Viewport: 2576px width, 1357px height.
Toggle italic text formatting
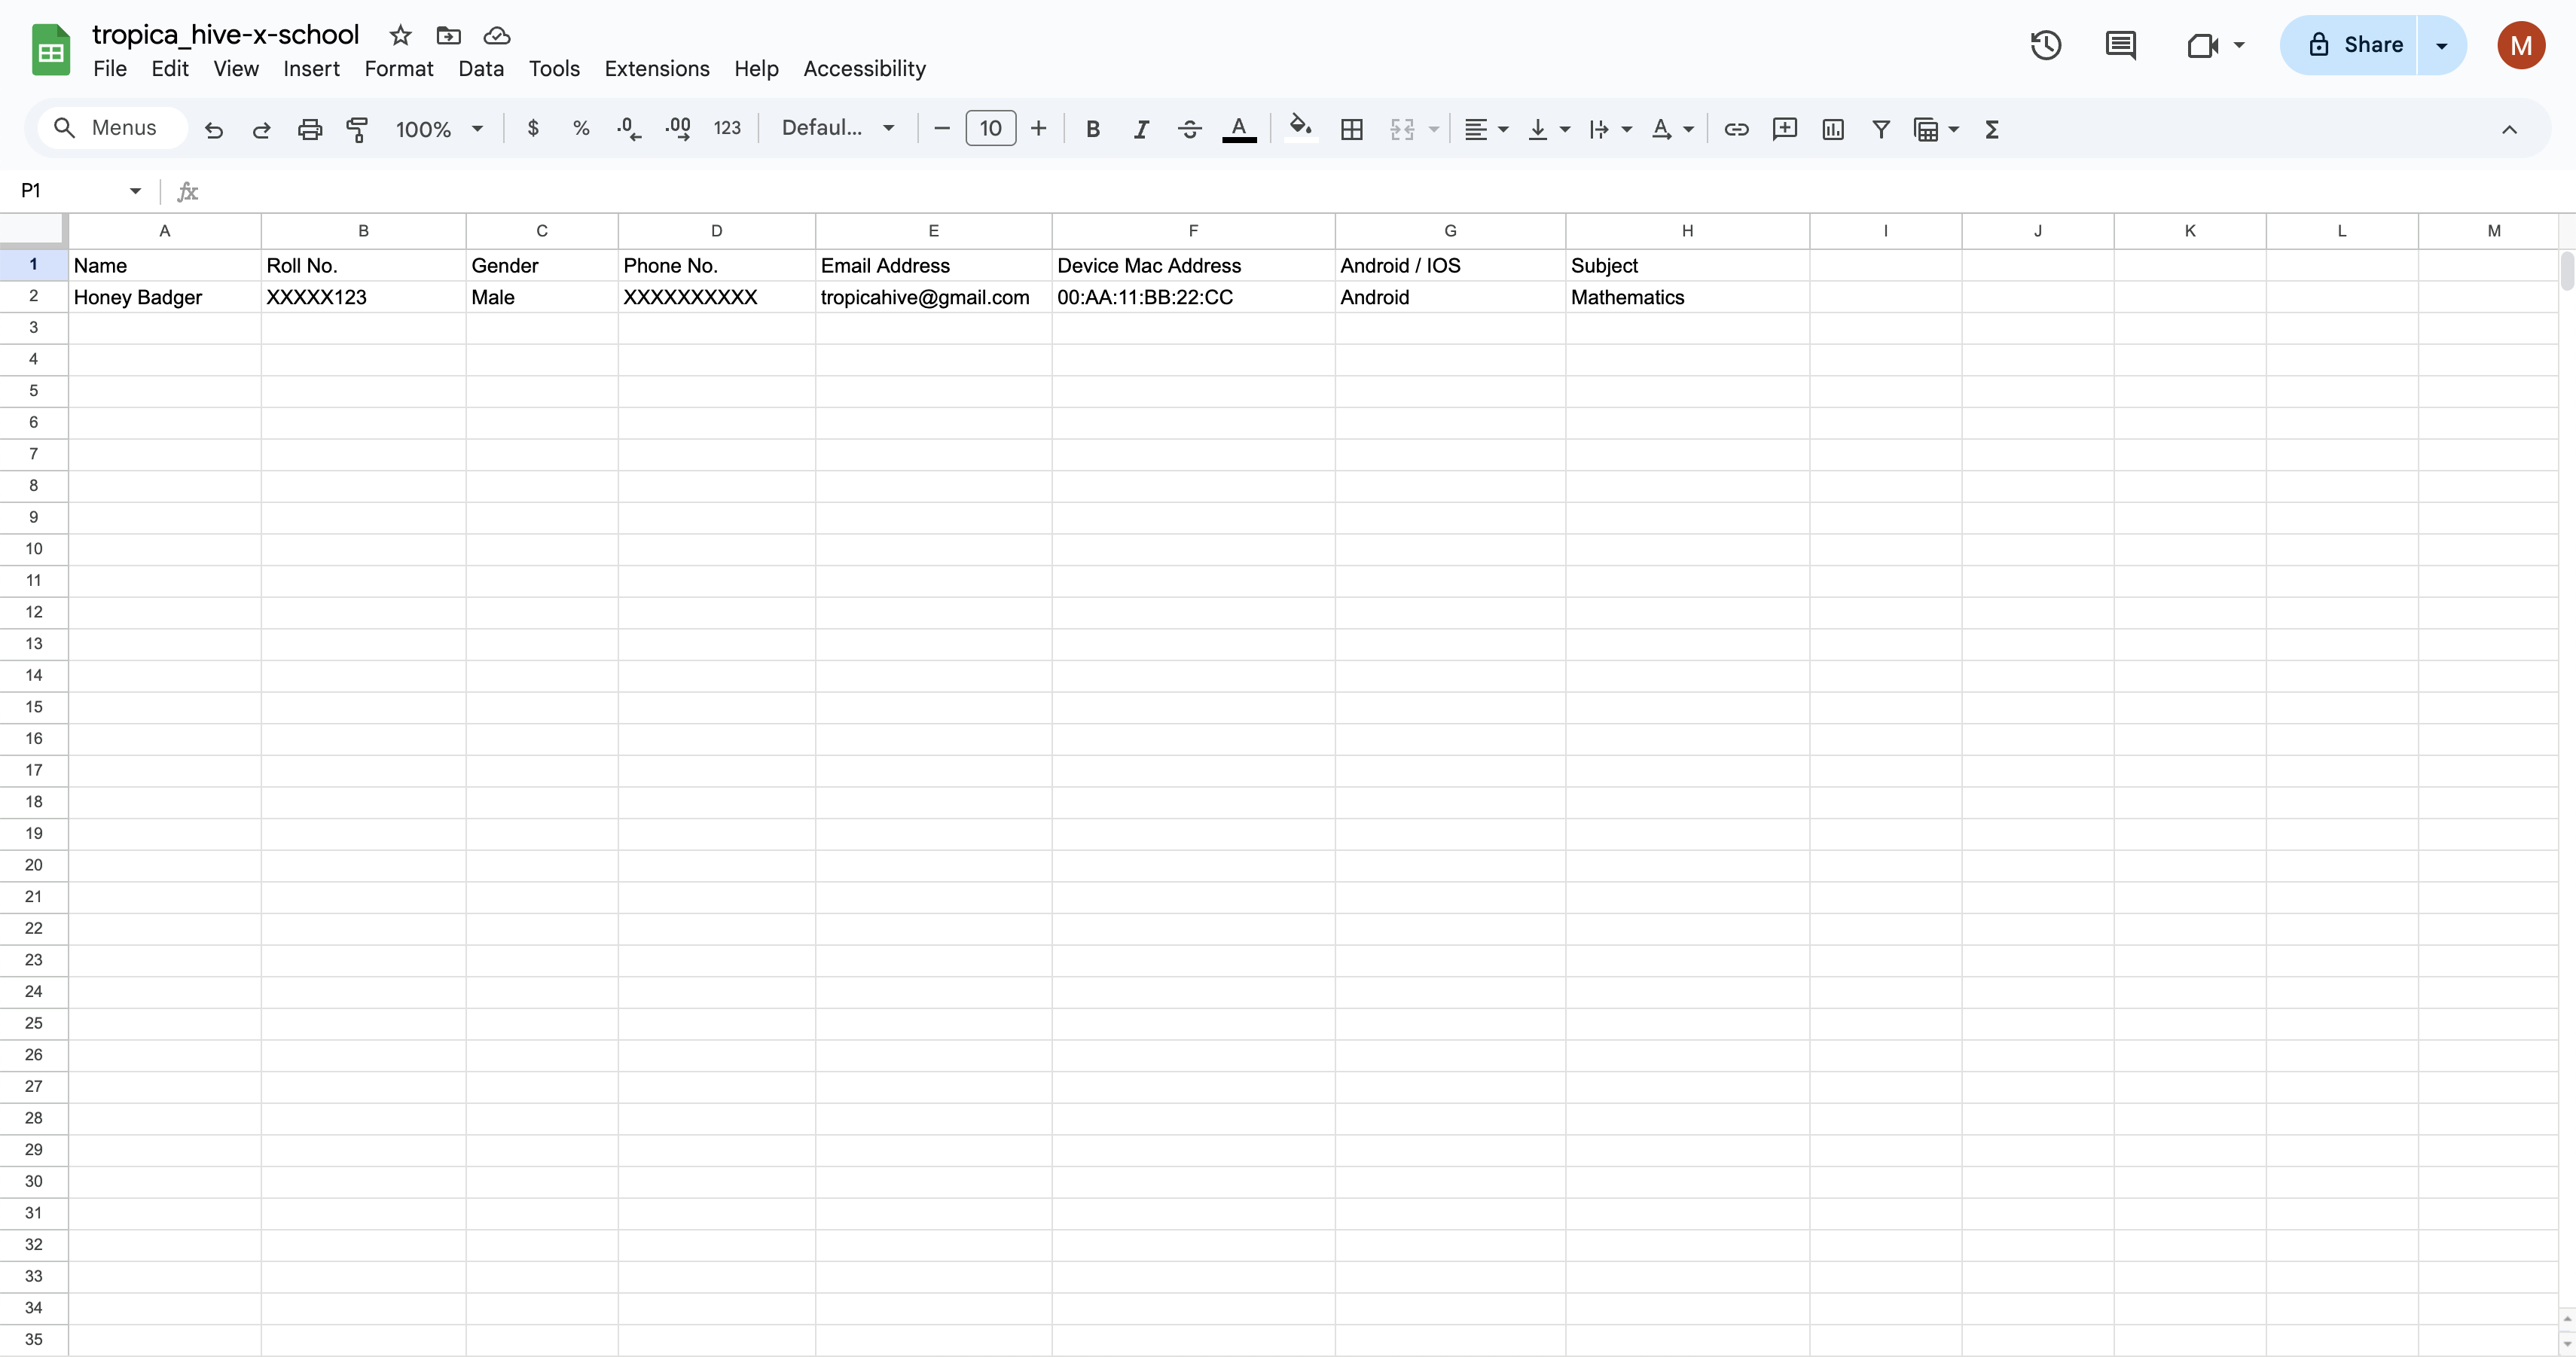click(x=1140, y=129)
